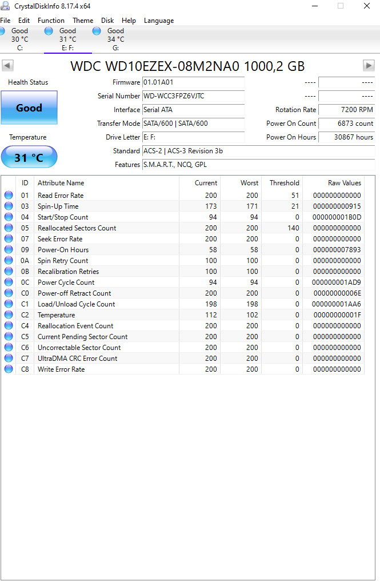Select the C: drive status orb
The height and width of the screenshot is (585, 380).
[x=2, y=31]
